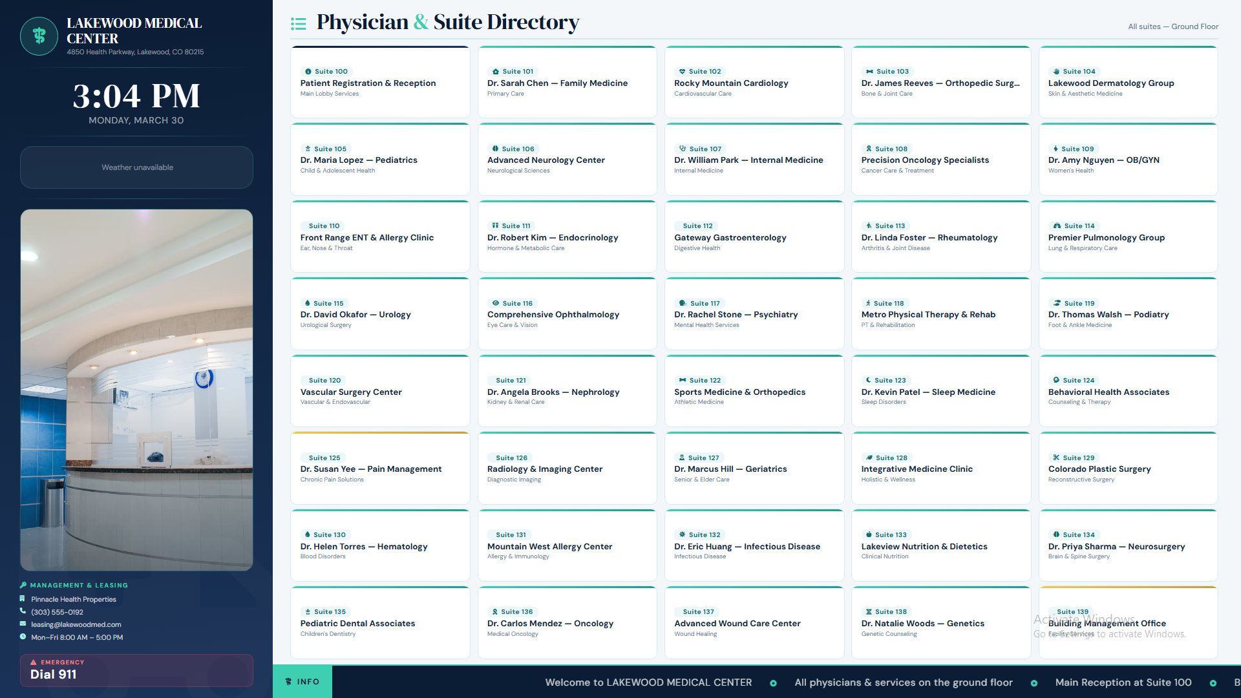Click the DNA icon on Suite 138
This screenshot has height=698, width=1241.
(x=869, y=612)
